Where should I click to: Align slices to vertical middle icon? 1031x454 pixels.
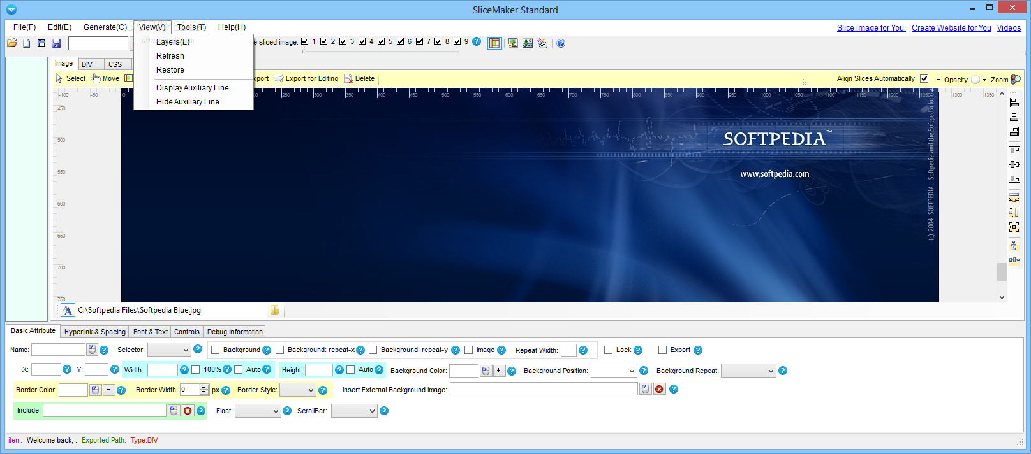(x=1014, y=164)
